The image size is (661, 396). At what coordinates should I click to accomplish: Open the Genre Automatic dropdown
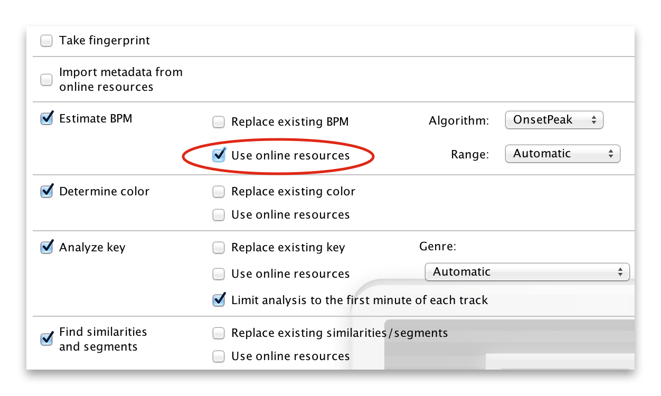pyautogui.click(x=527, y=272)
